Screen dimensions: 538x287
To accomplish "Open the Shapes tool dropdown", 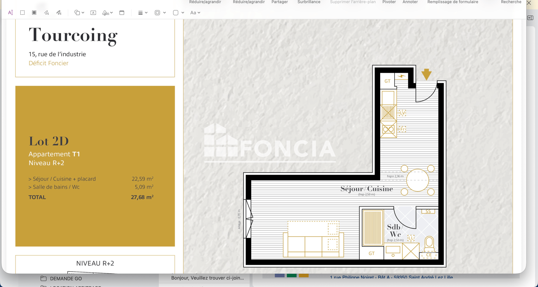I will point(79,13).
